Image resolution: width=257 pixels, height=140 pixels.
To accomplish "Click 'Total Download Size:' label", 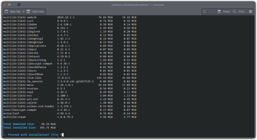I will pyautogui.click(x=19, y=124).
